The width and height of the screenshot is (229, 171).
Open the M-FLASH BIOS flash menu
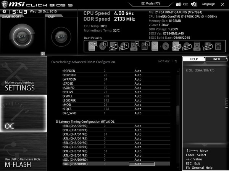pos(23,152)
